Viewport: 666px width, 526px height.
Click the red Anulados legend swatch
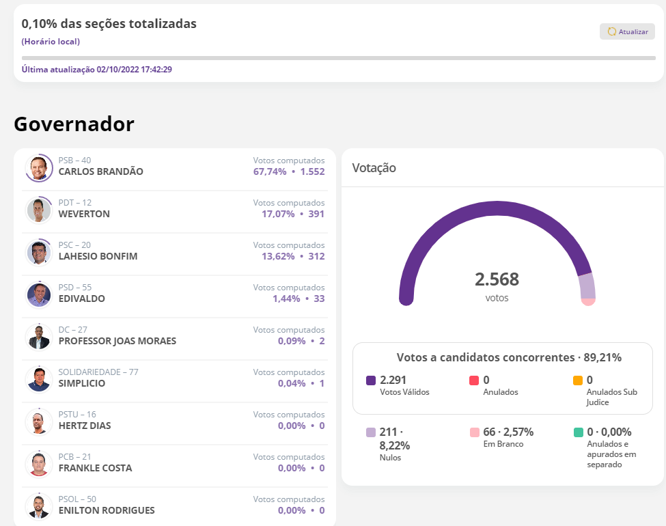(474, 380)
